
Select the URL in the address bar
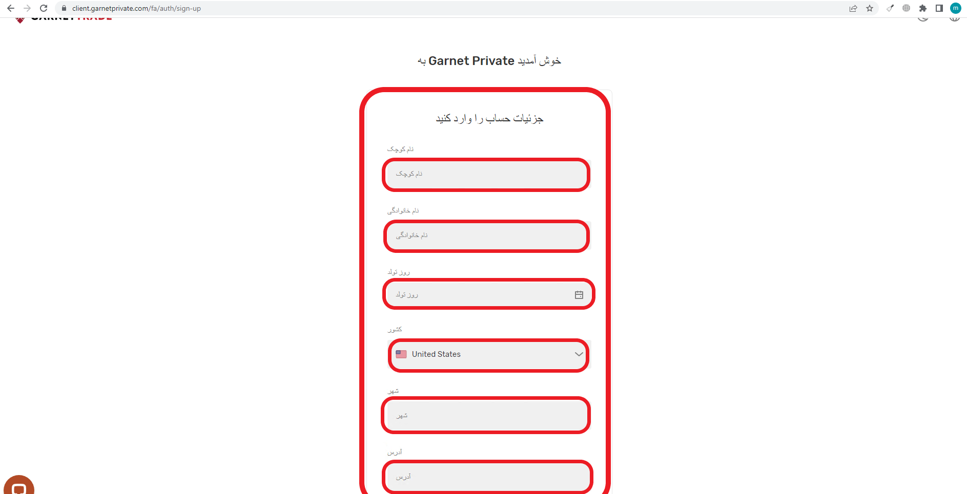click(x=136, y=8)
